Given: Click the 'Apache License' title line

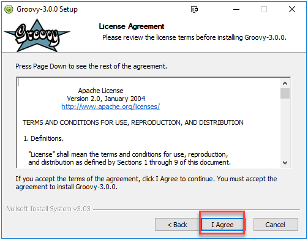Looking at the screenshot, I should click(x=101, y=91).
